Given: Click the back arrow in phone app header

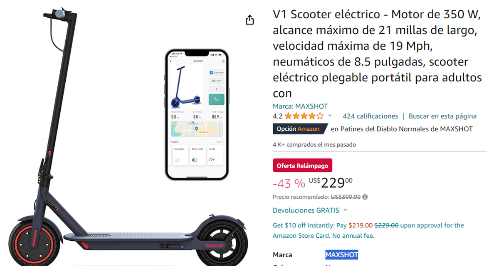Looking at the screenshot, I should click(x=170, y=61).
